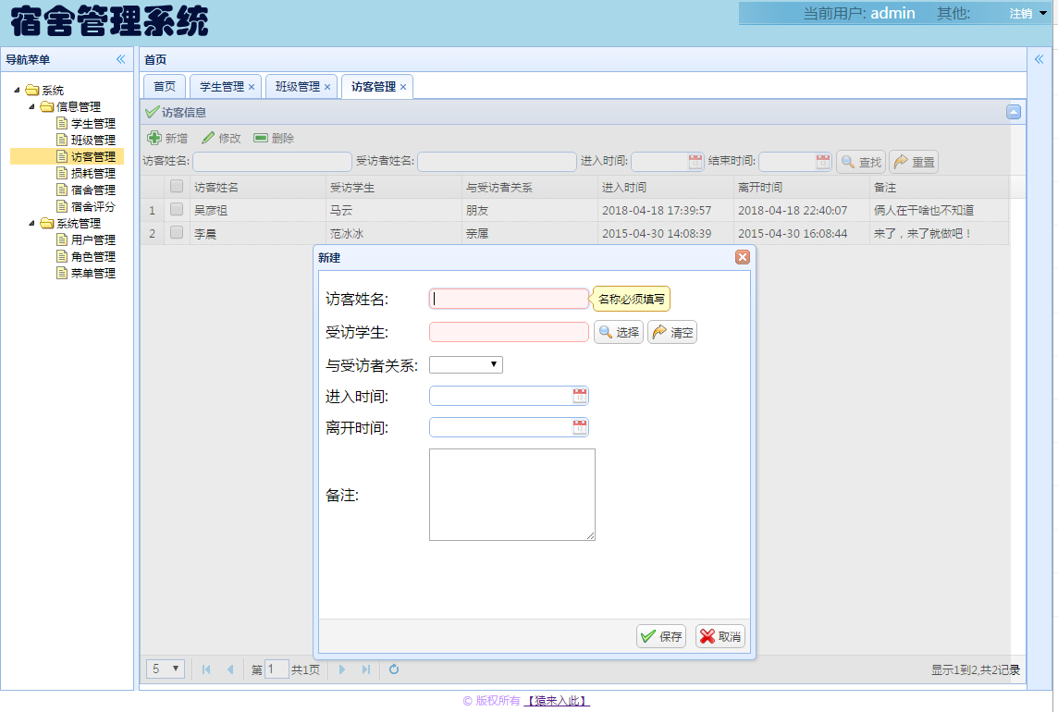Click the 其他 label in header

click(953, 14)
